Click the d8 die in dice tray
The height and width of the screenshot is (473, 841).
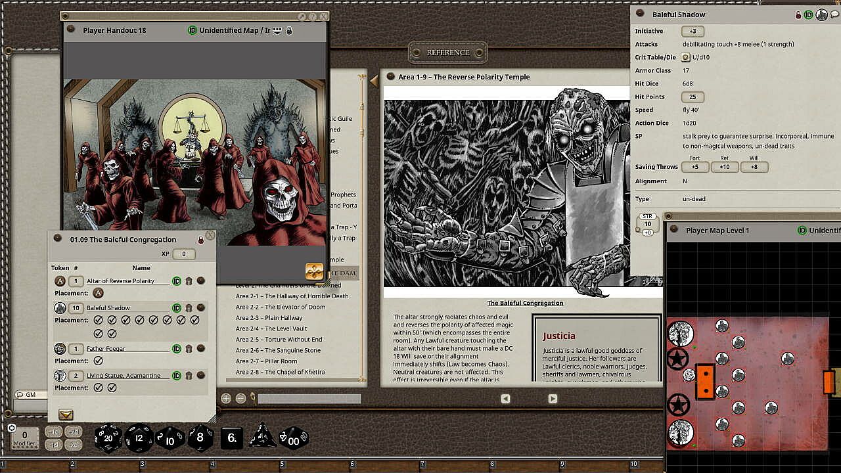coord(200,438)
